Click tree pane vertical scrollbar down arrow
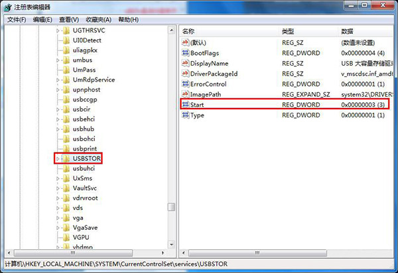This screenshot has height=273, width=398. 172,245
